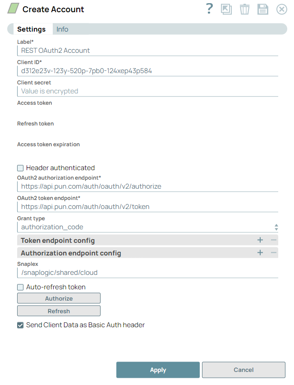The image size is (294, 385).
Task: Uncheck Send Client Data as Basic Auth header
Action: coord(20,325)
